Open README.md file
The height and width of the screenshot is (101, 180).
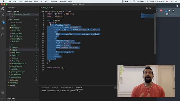16,77
